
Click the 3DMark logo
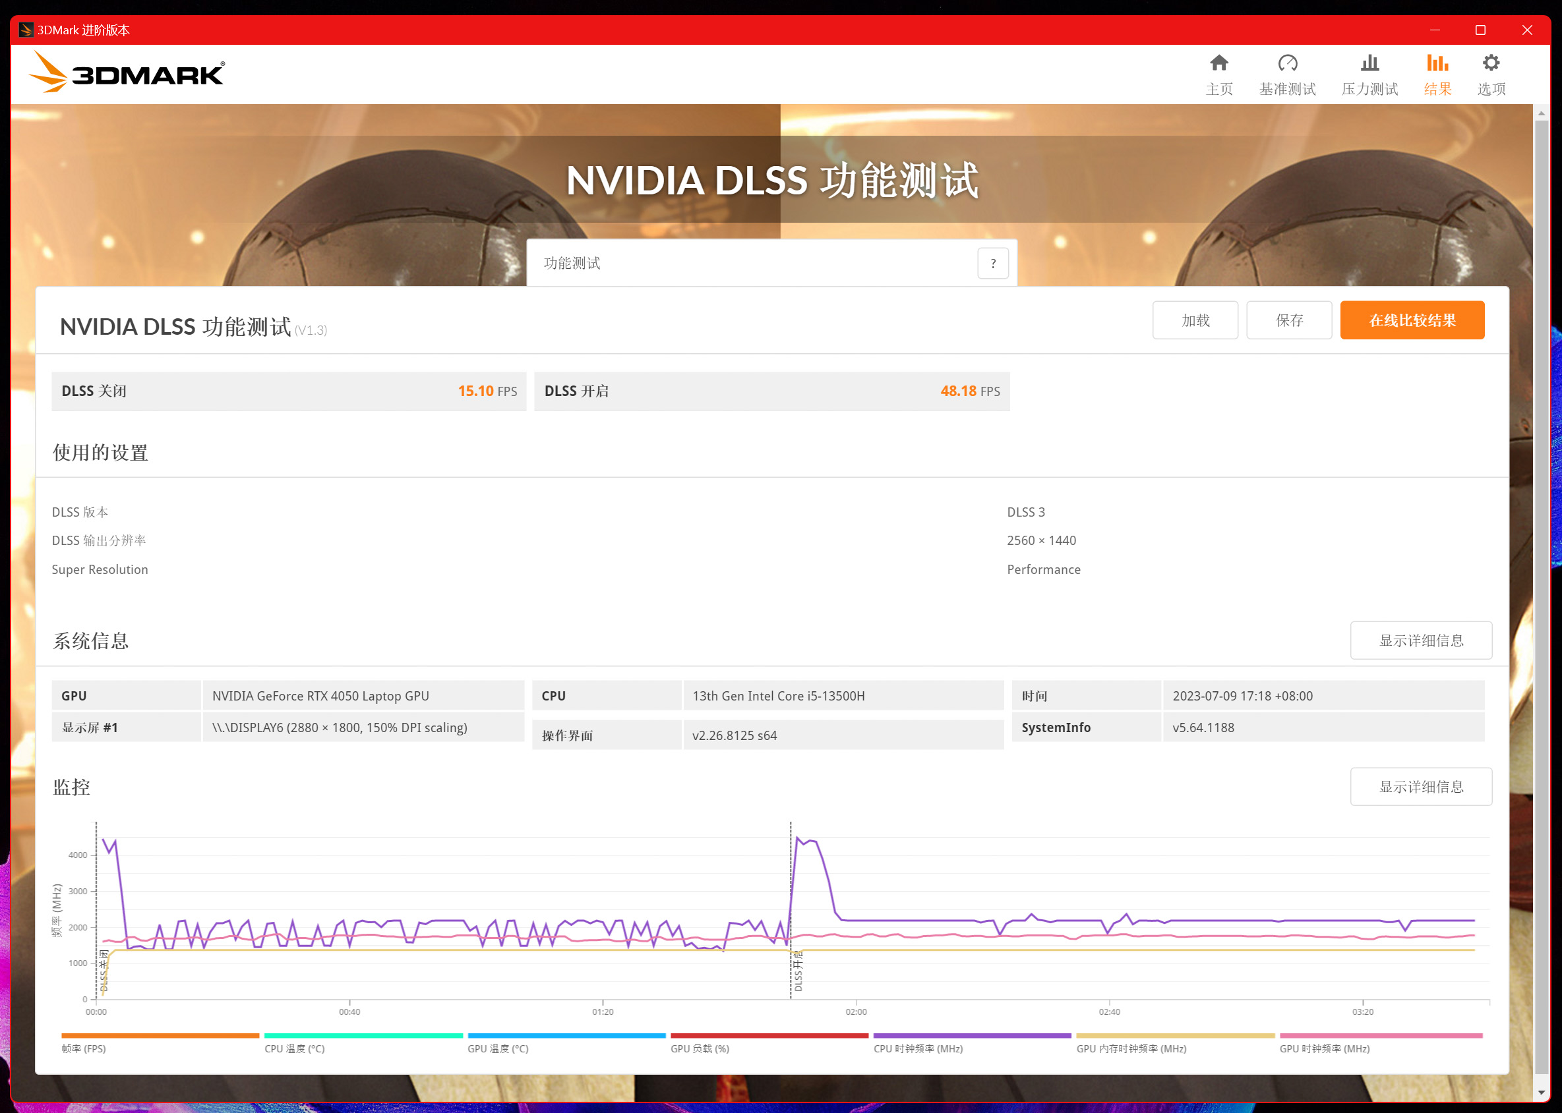pyautogui.click(x=127, y=73)
